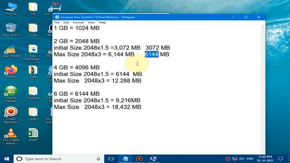Click the Notepad title bar icon
Viewport: 290px width, 163px height.
57,17
